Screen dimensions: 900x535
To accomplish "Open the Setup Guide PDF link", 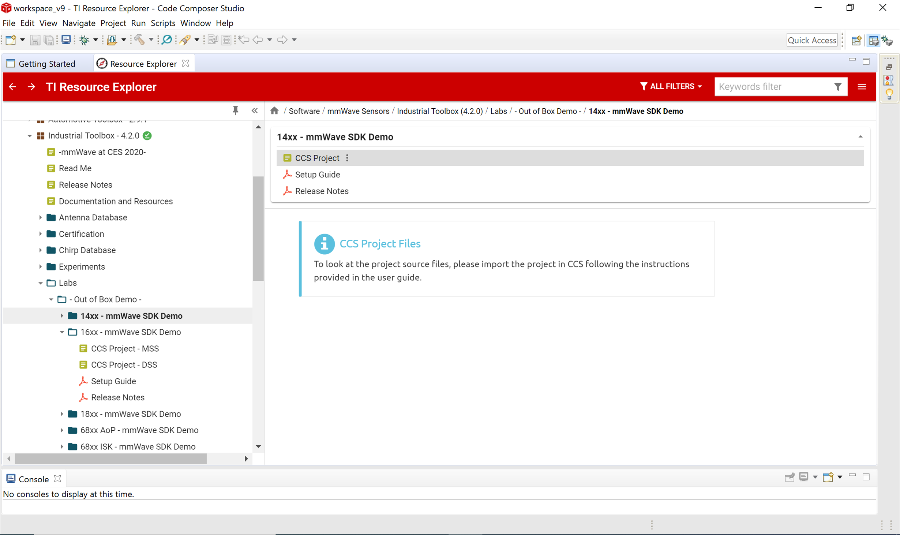I will point(318,175).
